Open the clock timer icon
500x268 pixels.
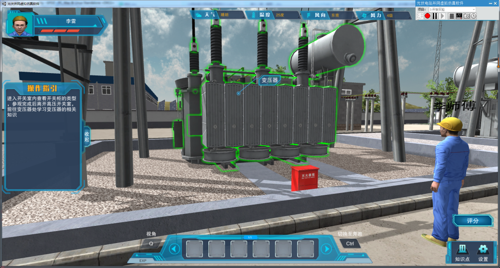(474, 16)
